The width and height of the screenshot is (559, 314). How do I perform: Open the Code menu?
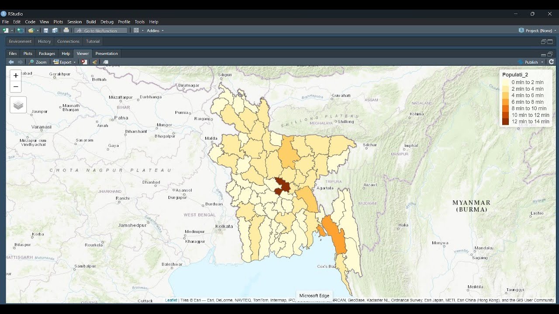[x=30, y=22]
